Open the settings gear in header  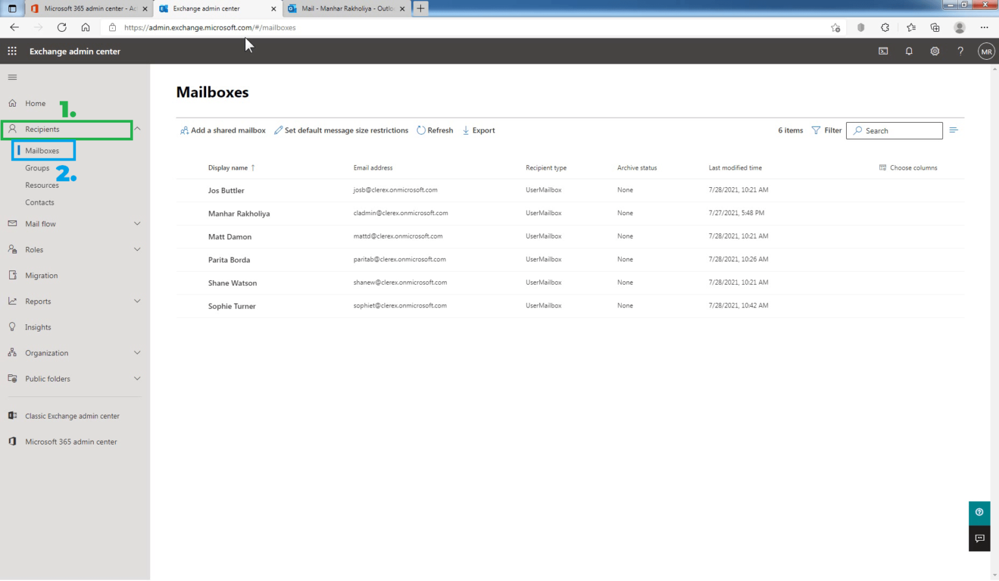click(x=935, y=51)
